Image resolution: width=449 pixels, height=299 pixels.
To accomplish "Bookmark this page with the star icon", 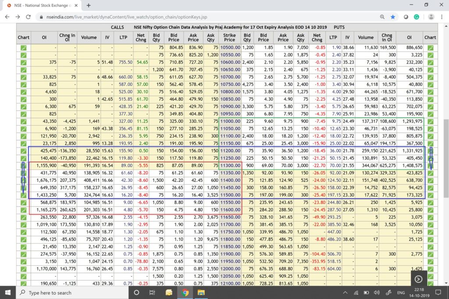I will coord(392,17).
